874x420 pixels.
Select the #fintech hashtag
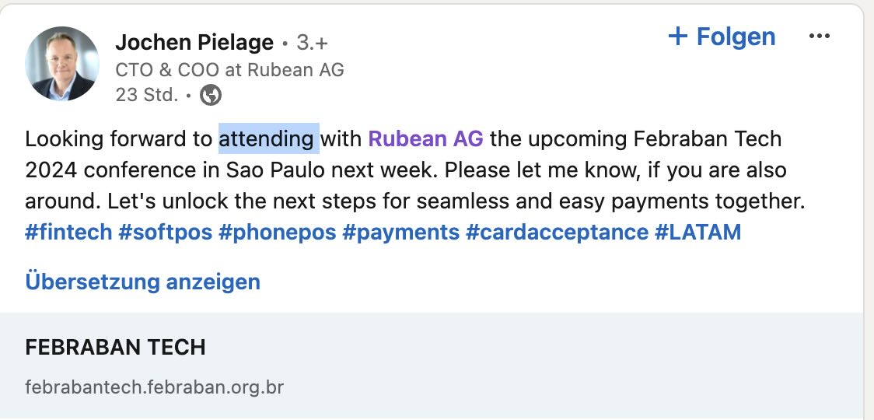pos(68,232)
